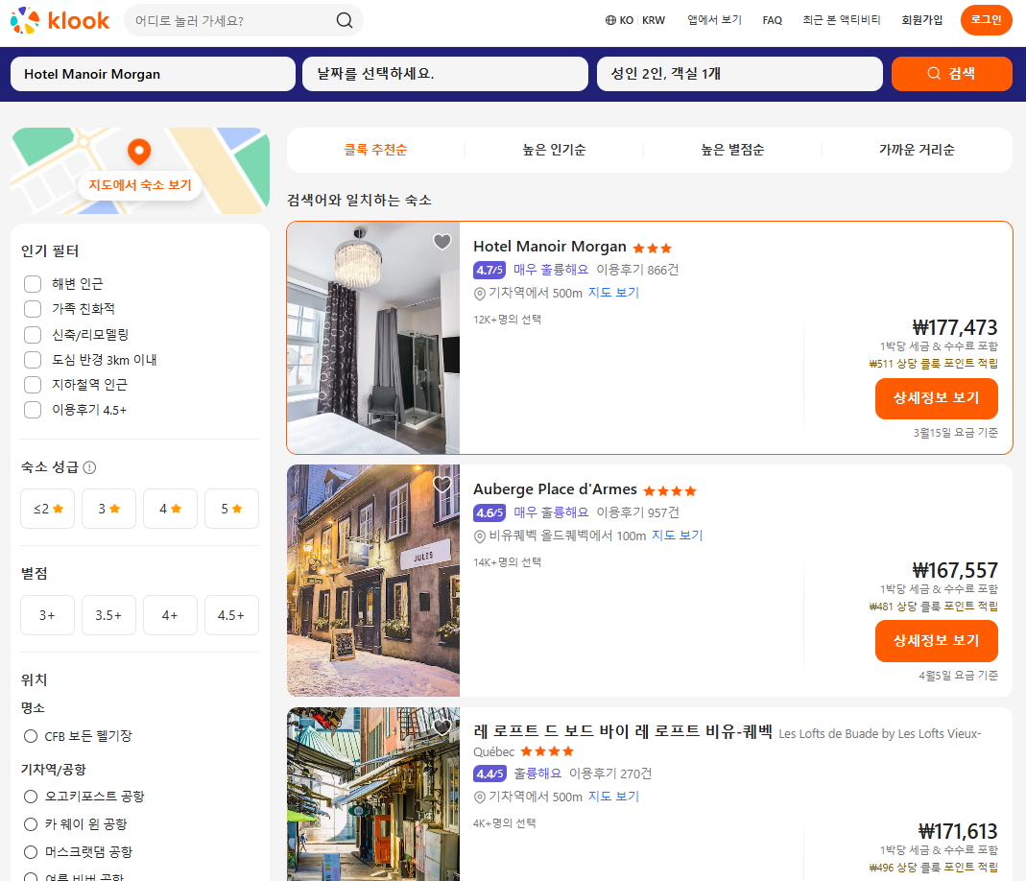
Task: Click the Hotel Manoir Morgan destination field
Action: (154, 74)
